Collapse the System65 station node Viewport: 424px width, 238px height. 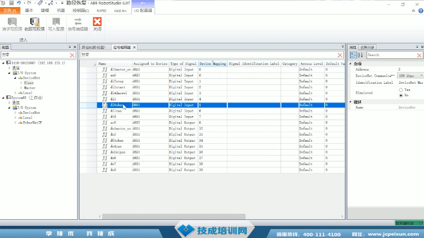point(3,98)
